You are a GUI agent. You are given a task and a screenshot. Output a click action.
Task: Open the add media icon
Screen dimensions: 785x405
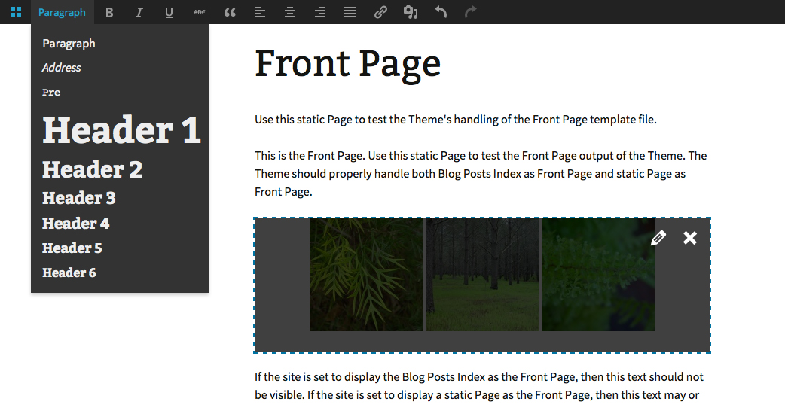pyautogui.click(x=411, y=12)
